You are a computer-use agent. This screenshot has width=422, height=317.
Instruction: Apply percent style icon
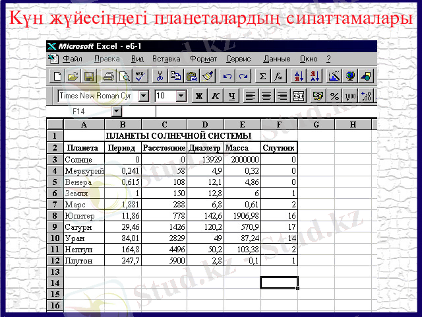point(334,96)
